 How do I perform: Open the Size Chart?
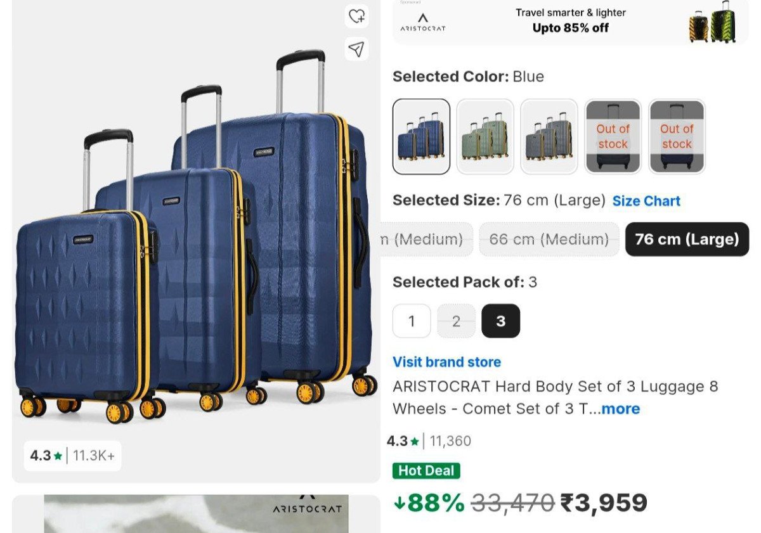tap(646, 201)
